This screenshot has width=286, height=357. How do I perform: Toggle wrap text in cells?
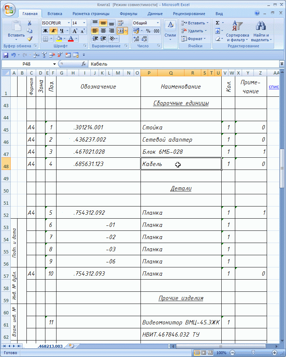120,23
